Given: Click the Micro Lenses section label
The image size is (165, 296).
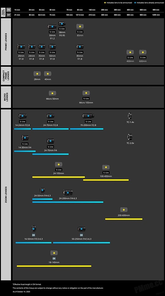Looking at the screenshot, I should pyautogui.click(x=6, y=97).
